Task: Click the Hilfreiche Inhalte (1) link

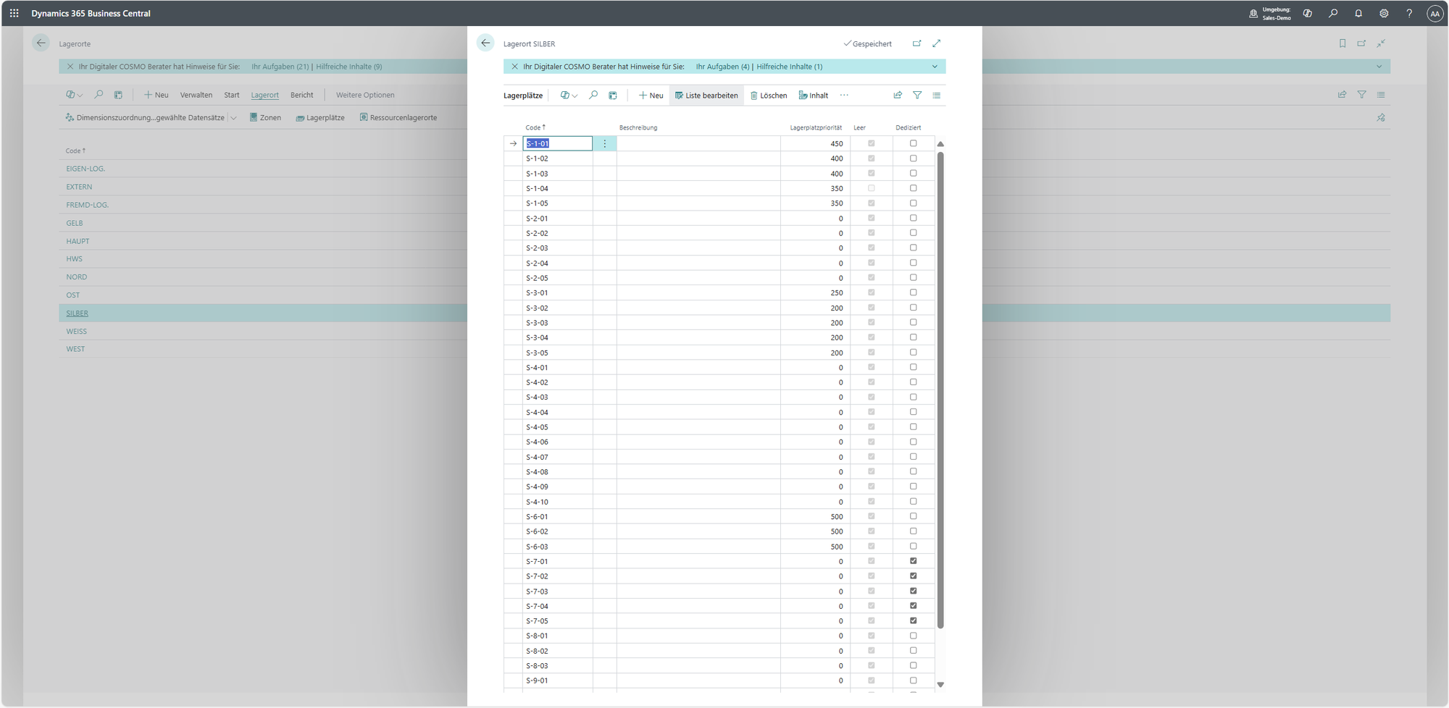Action: 789,67
